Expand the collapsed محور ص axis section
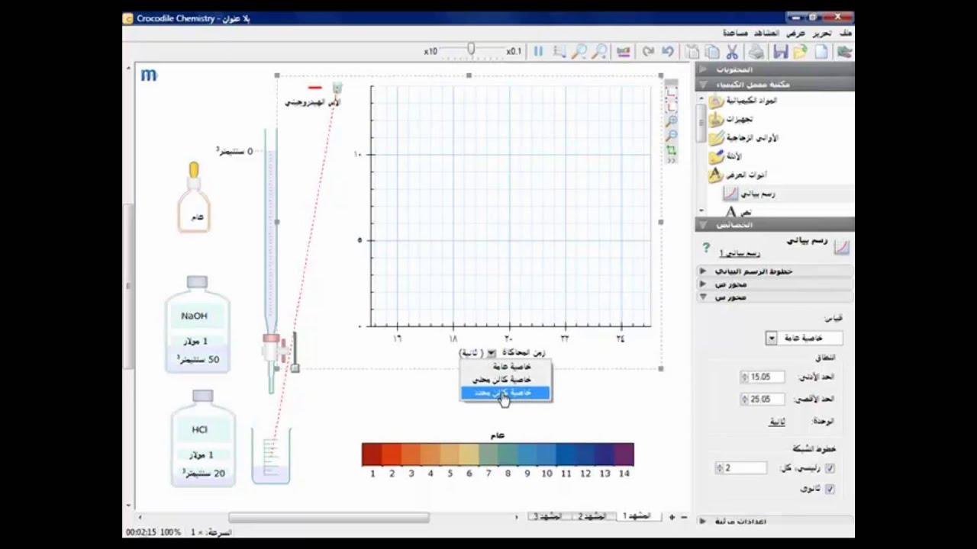977x549 pixels. pyautogui.click(x=775, y=284)
